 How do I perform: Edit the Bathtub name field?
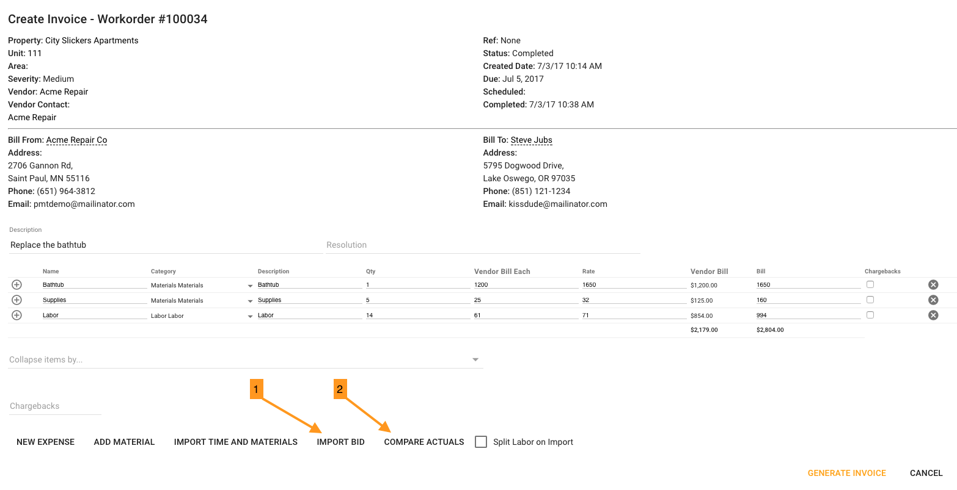94,285
